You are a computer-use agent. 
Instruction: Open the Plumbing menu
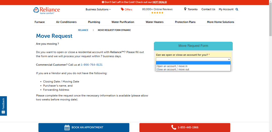(x=94, y=22)
